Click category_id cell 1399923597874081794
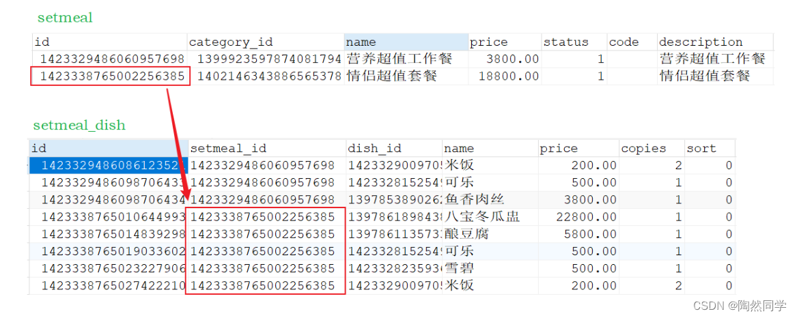The width and height of the screenshot is (797, 318). [x=266, y=59]
